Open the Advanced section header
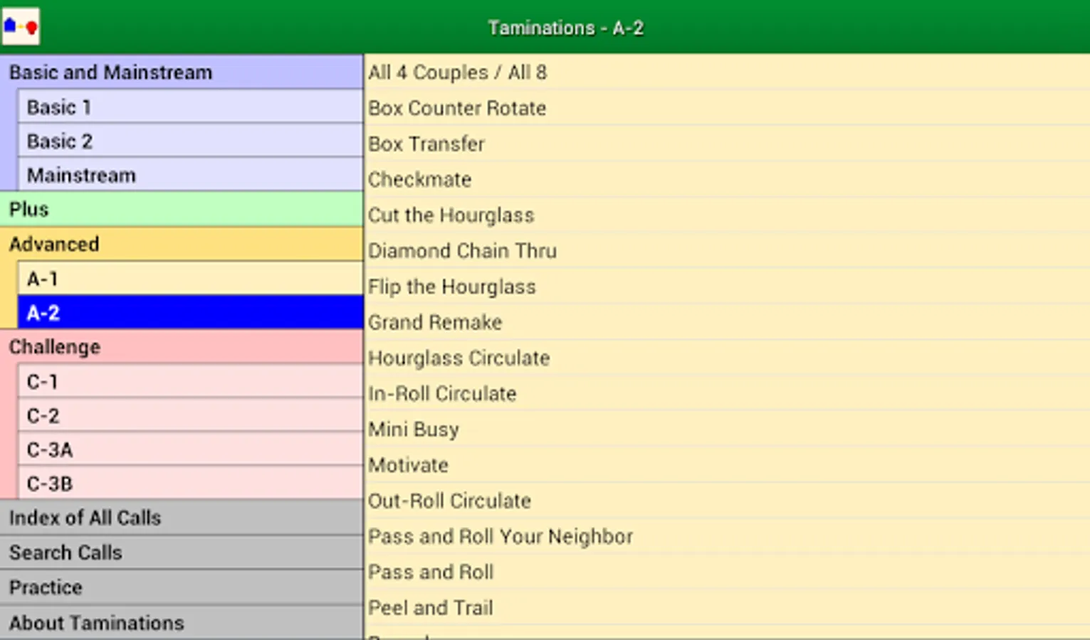Image resolution: width=1090 pixels, height=640 pixels. pos(182,244)
